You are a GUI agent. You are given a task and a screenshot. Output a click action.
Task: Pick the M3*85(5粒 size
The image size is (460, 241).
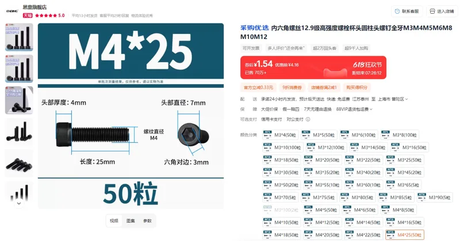[x=396, y=197]
